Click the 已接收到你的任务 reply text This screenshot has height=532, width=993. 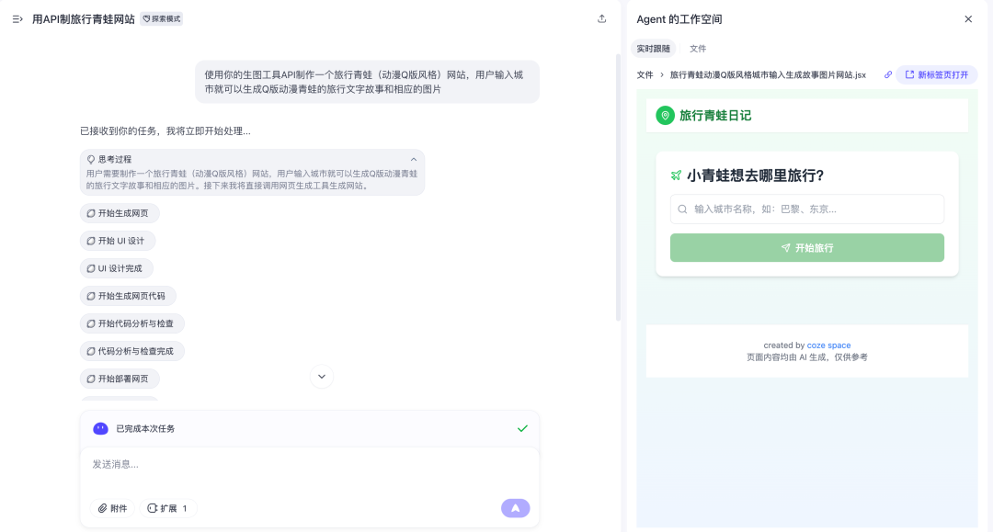click(x=165, y=131)
